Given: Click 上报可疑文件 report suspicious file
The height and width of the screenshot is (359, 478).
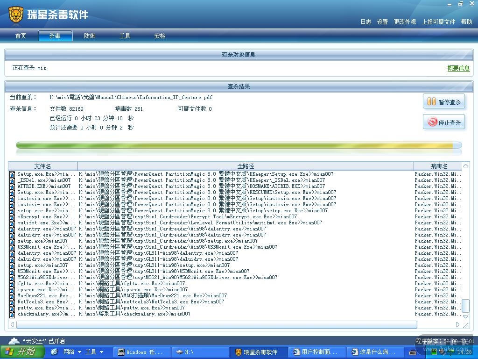Looking at the screenshot, I should pos(438,22).
